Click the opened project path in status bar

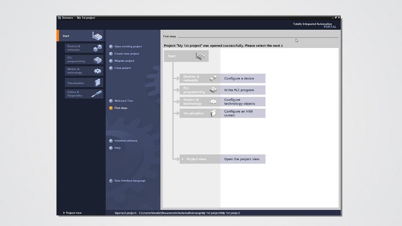coord(189,213)
